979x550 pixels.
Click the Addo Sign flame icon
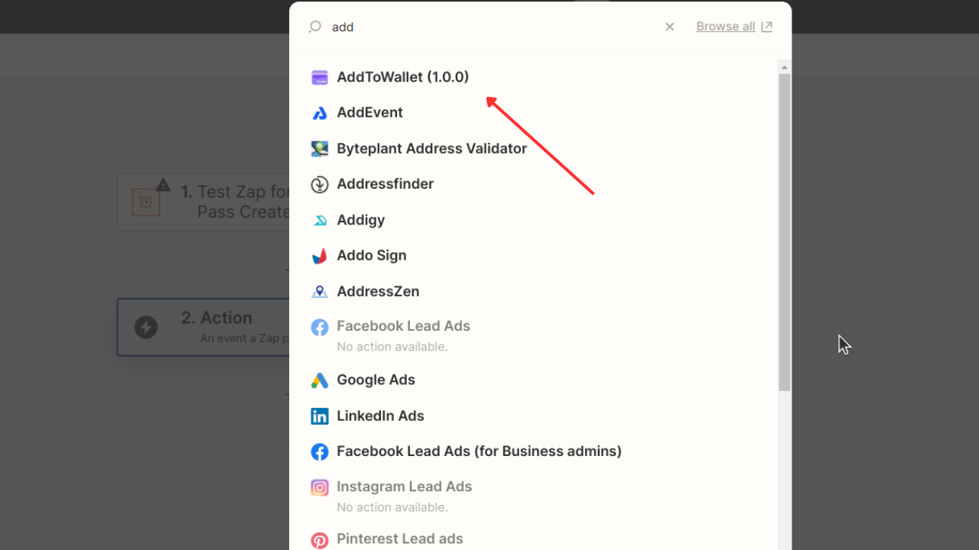320,255
